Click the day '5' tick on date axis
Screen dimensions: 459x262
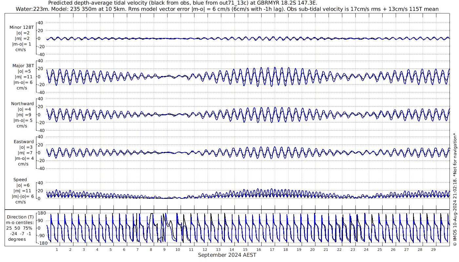tap(111, 250)
